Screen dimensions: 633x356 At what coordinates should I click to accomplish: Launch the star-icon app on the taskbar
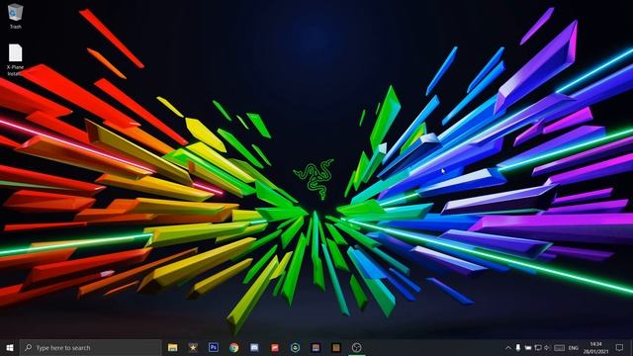click(x=193, y=347)
